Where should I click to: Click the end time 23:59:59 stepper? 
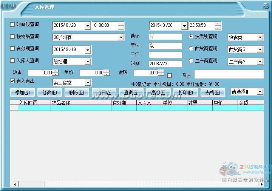pyautogui.click(x=218, y=26)
